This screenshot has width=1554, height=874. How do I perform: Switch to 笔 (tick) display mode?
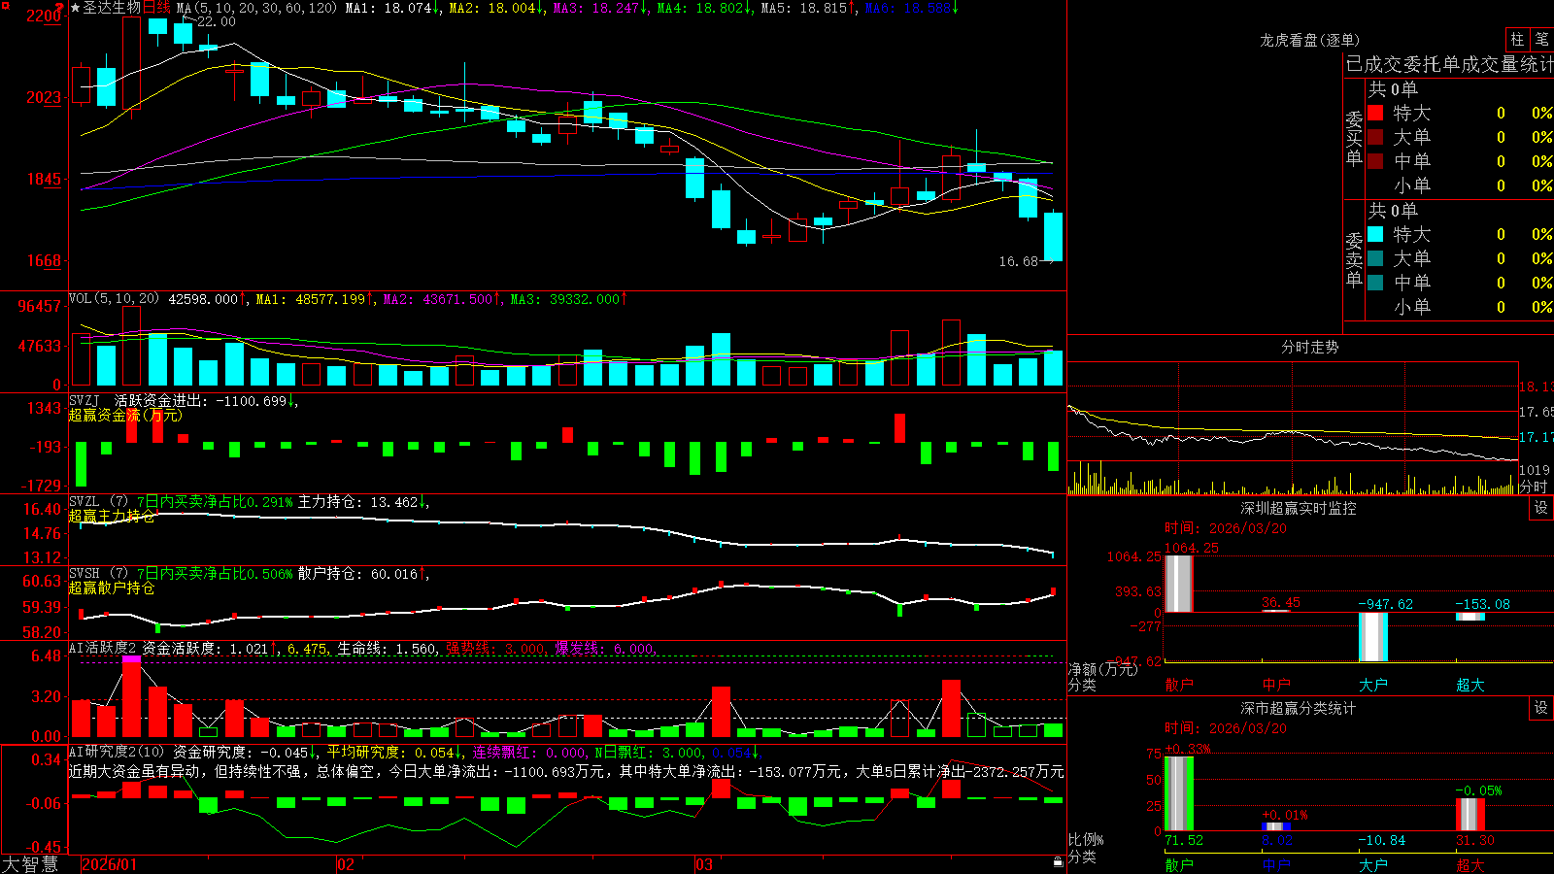pos(1542,40)
